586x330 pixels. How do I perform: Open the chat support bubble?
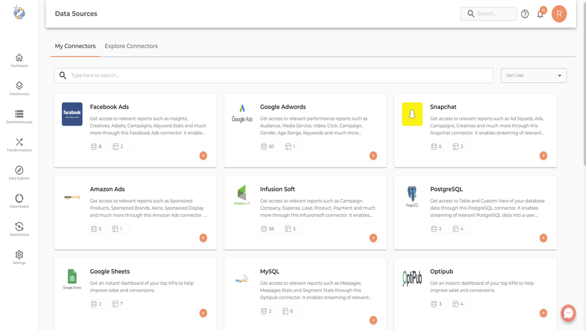(x=569, y=313)
